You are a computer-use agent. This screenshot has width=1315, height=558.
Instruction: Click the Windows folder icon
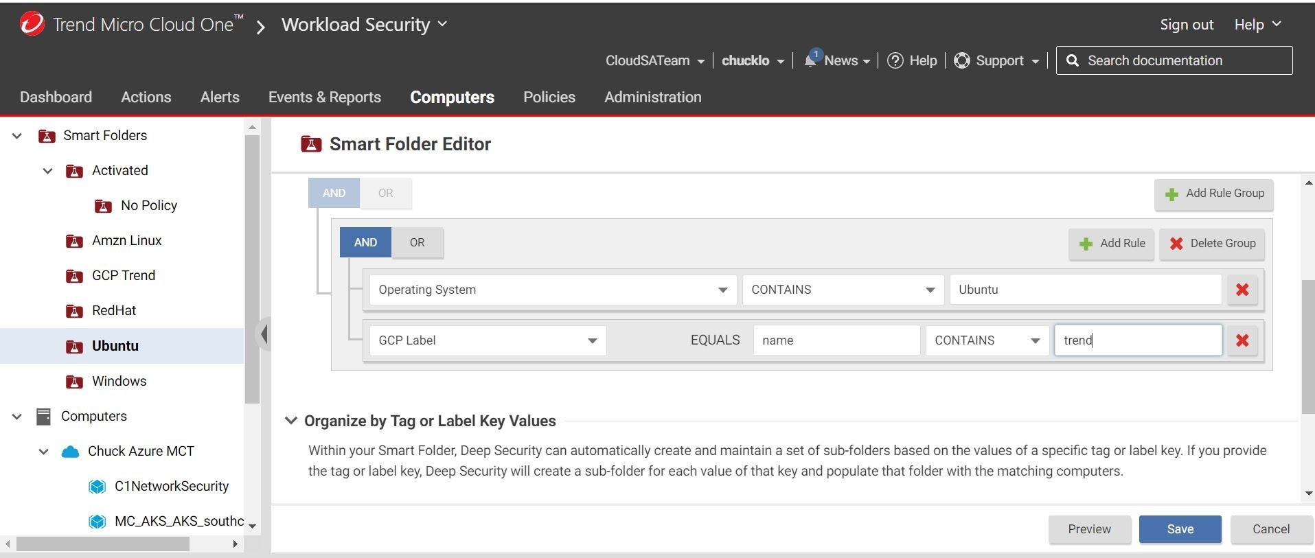click(x=74, y=381)
